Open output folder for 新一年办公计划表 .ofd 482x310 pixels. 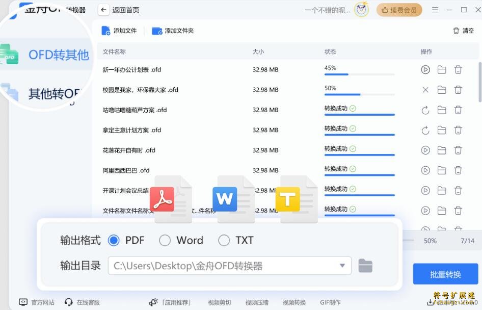(x=441, y=69)
